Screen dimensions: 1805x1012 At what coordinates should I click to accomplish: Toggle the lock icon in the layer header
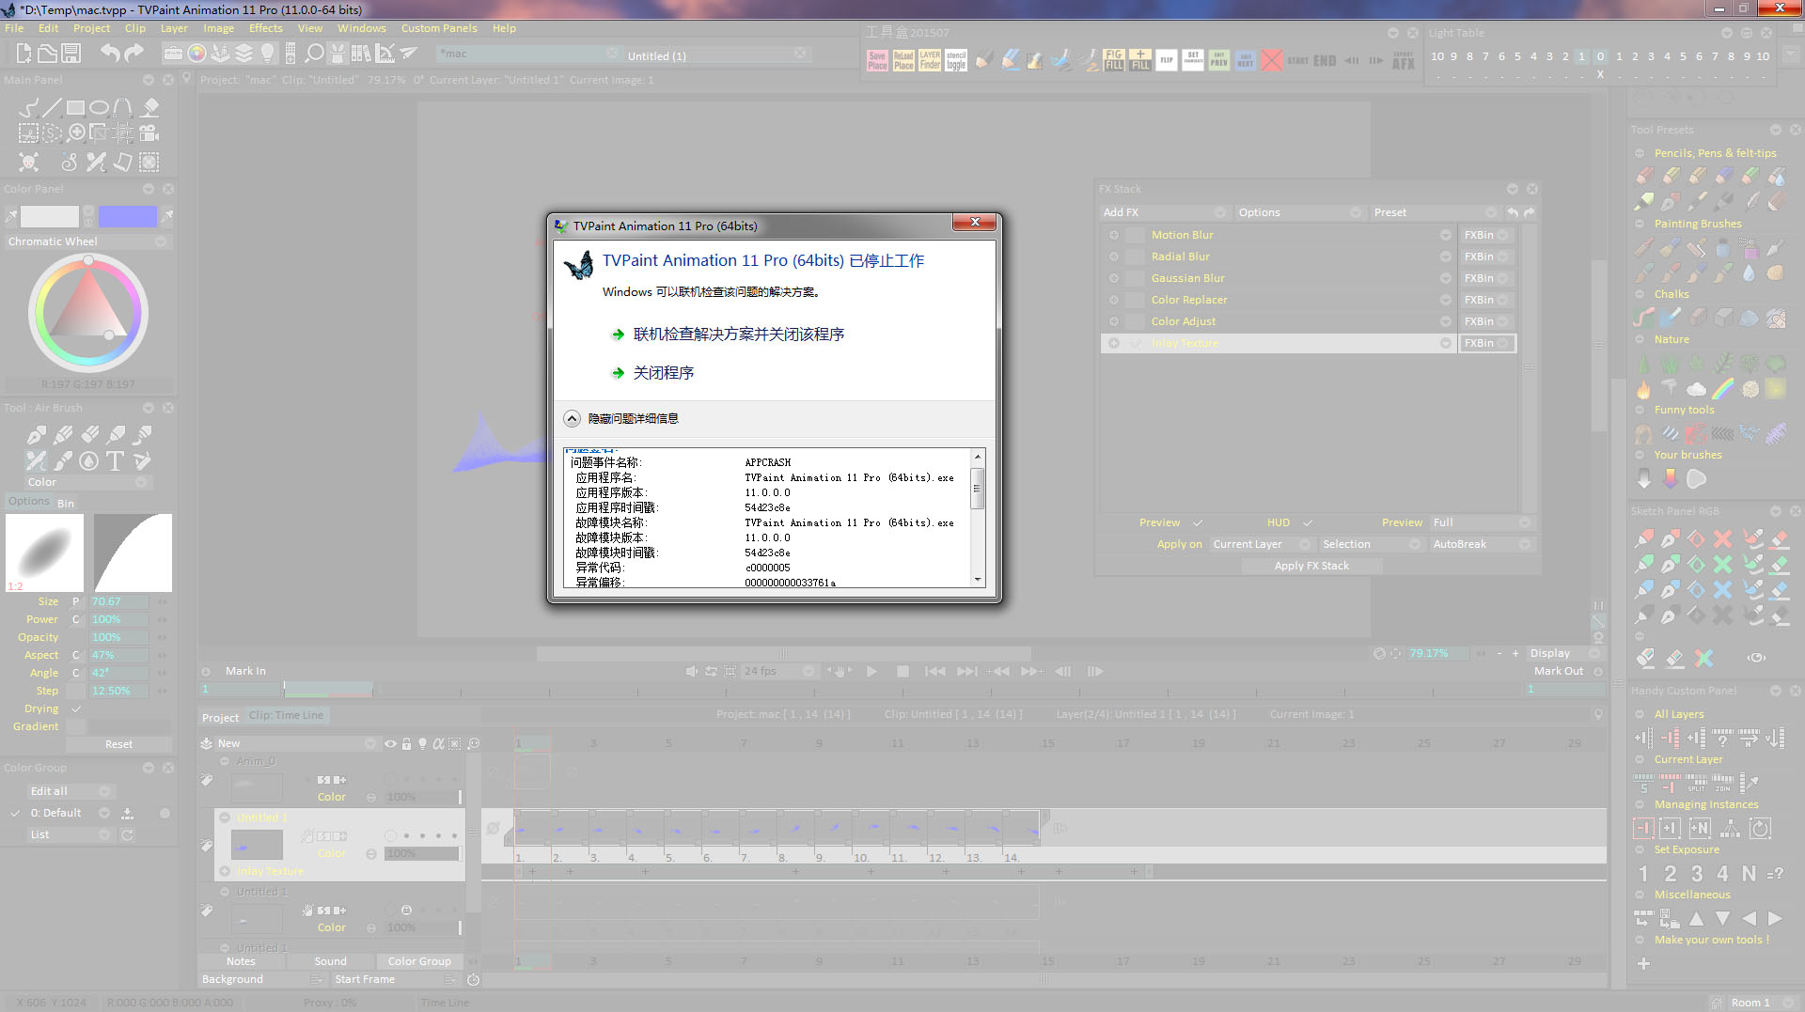pyautogui.click(x=406, y=743)
